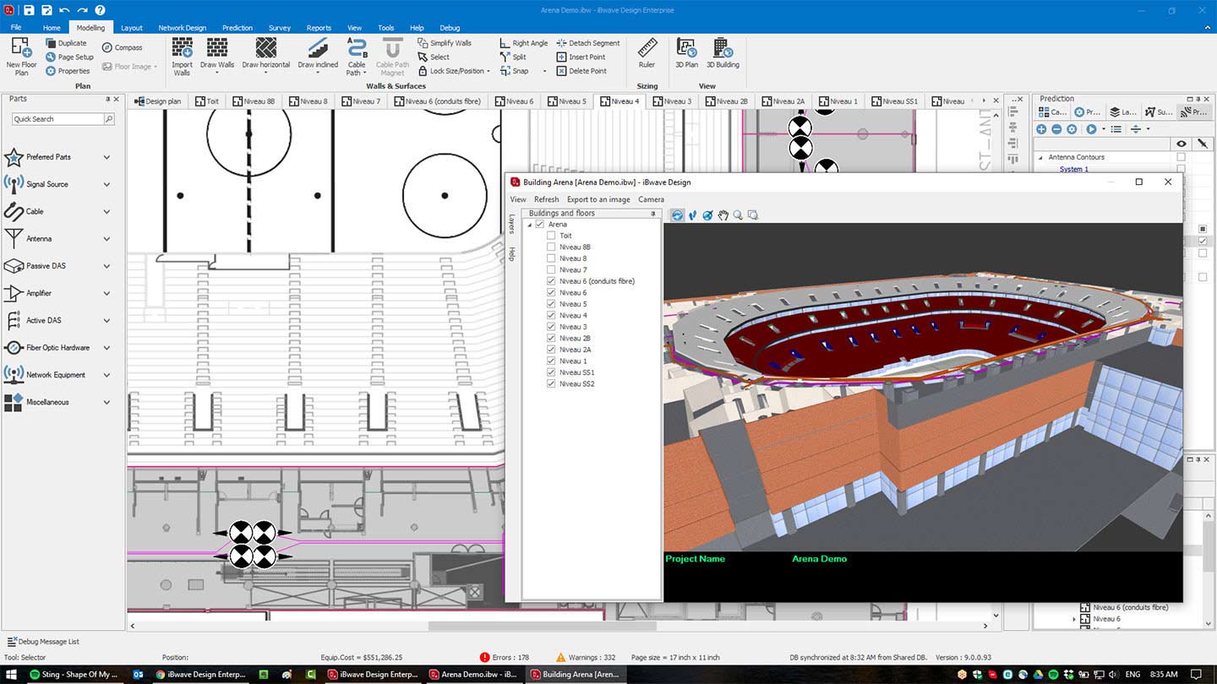
Task: Click the Page Setup button
Action: [x=69, y=57]
